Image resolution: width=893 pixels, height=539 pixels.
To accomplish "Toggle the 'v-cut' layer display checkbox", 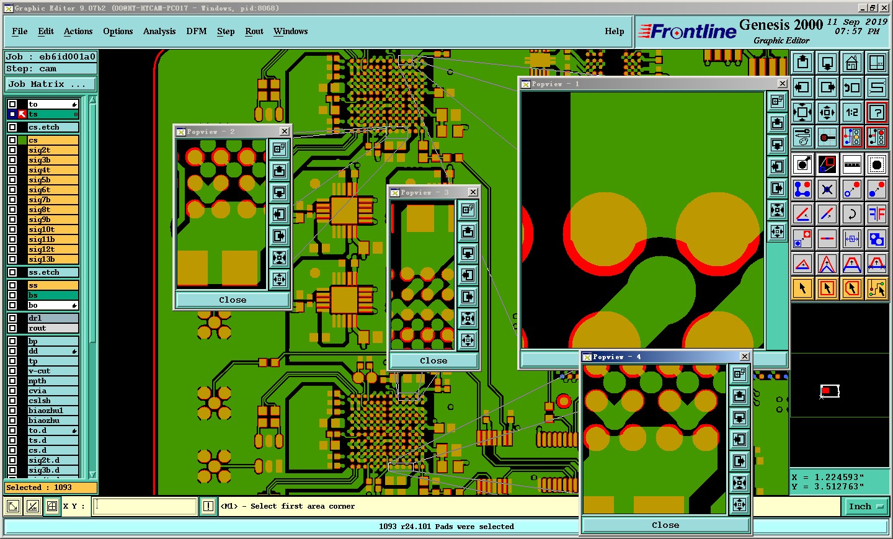I will coord(12,371).
